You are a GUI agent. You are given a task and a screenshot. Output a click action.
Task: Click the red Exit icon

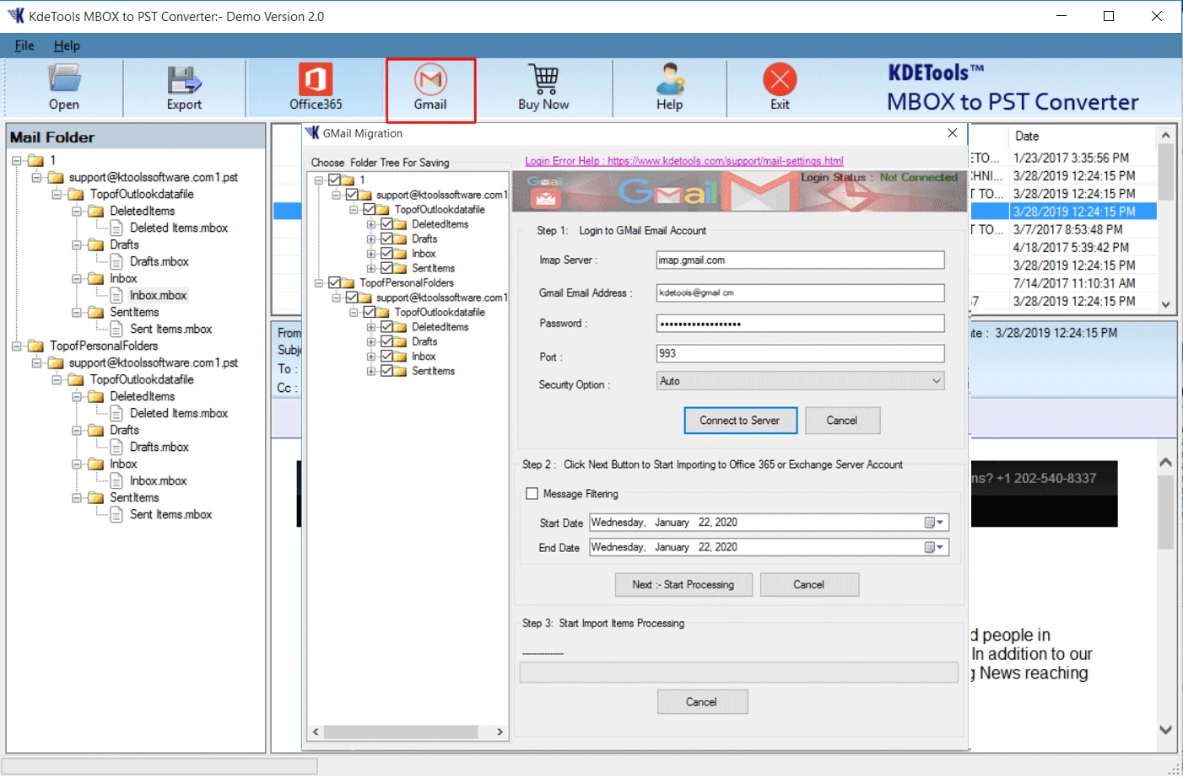tap(780, 79)
